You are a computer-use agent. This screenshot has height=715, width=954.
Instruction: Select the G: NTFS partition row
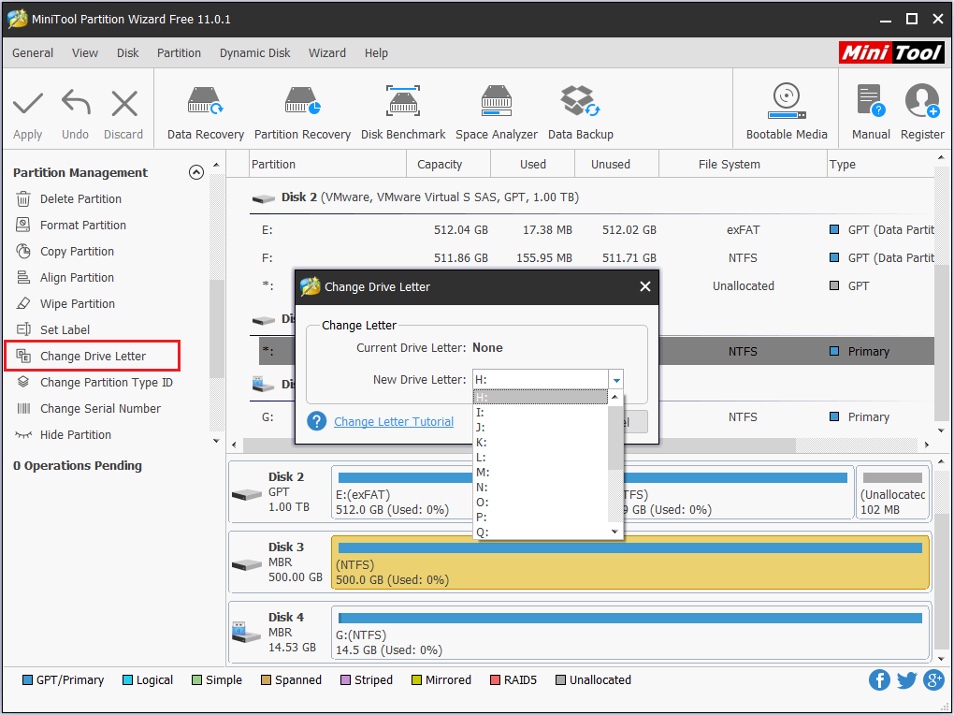[x=591, y=417]
